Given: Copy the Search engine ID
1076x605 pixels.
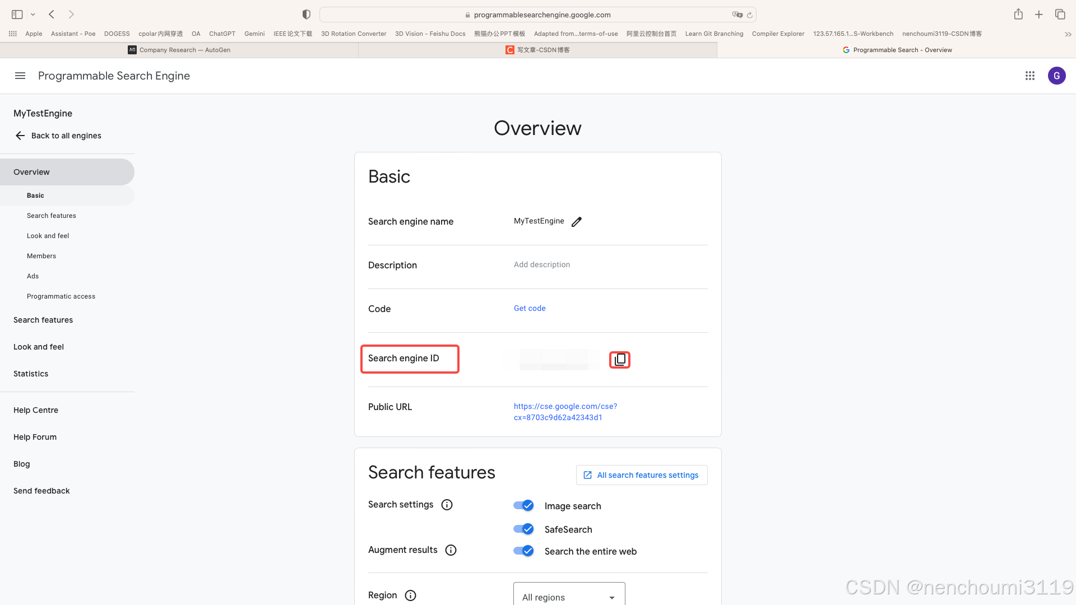Looking at the screenshot, I should tap(620, 360).
